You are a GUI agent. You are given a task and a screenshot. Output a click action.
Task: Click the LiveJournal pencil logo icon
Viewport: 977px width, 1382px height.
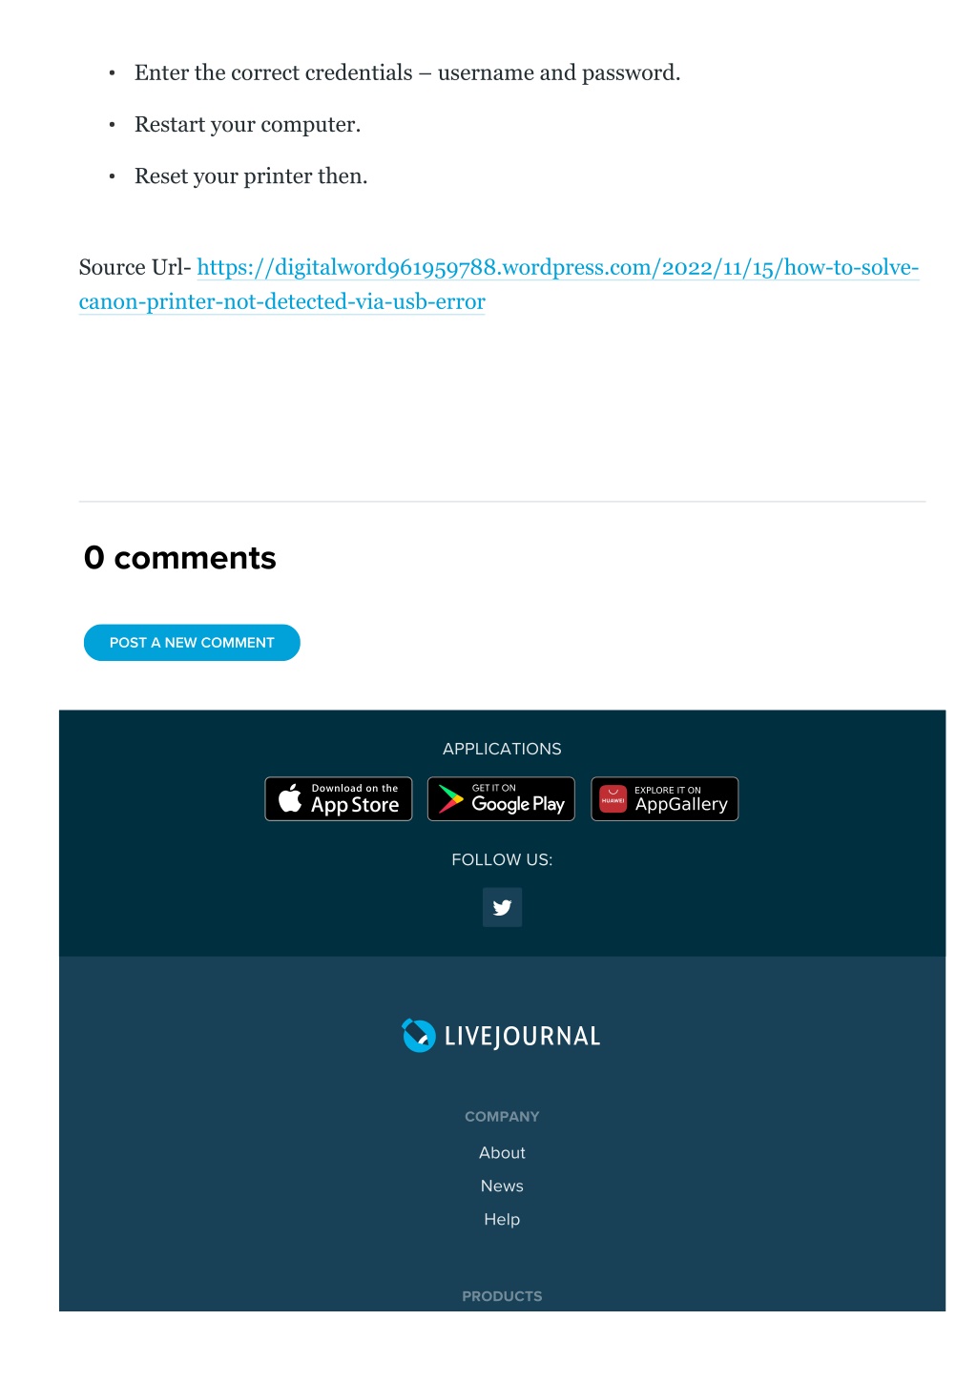pos(419,1036)
